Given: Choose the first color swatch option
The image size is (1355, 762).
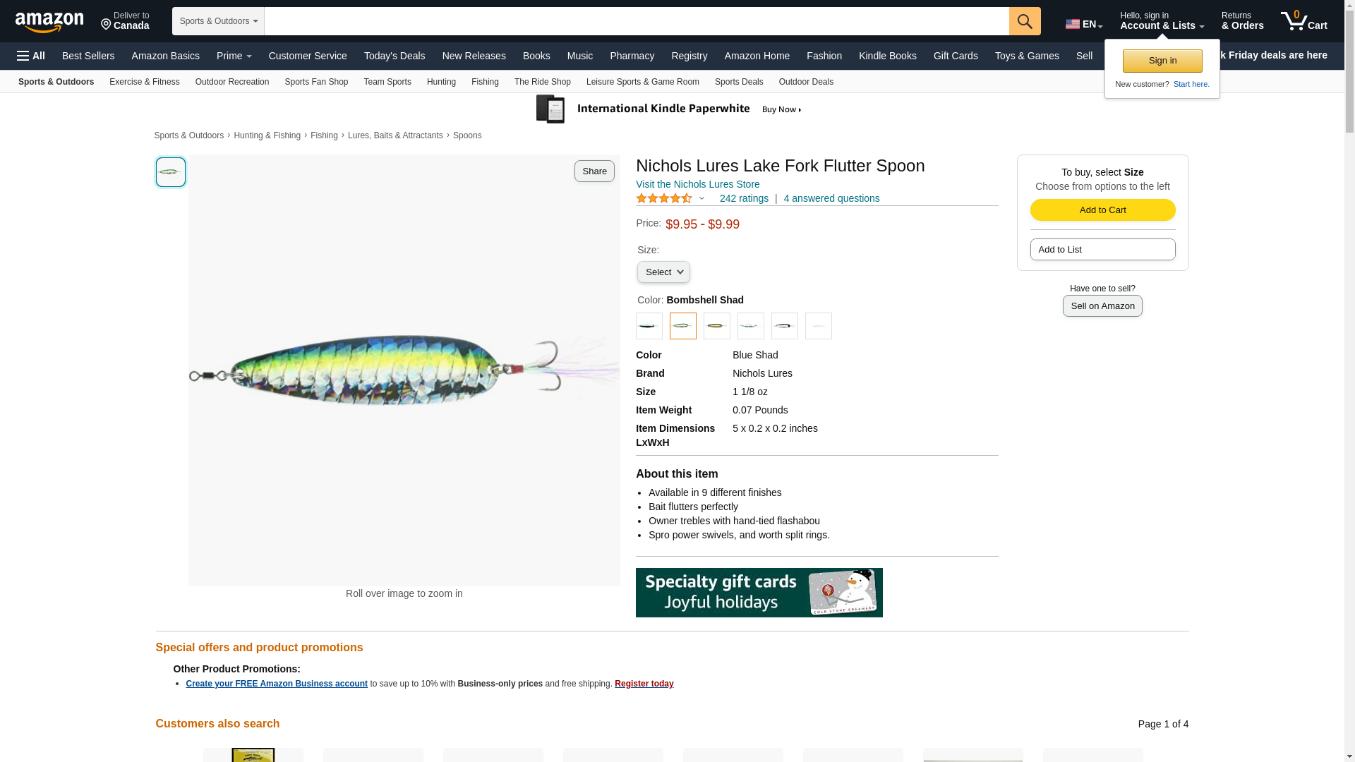Looking at the screenshot, I should (649, 326).
